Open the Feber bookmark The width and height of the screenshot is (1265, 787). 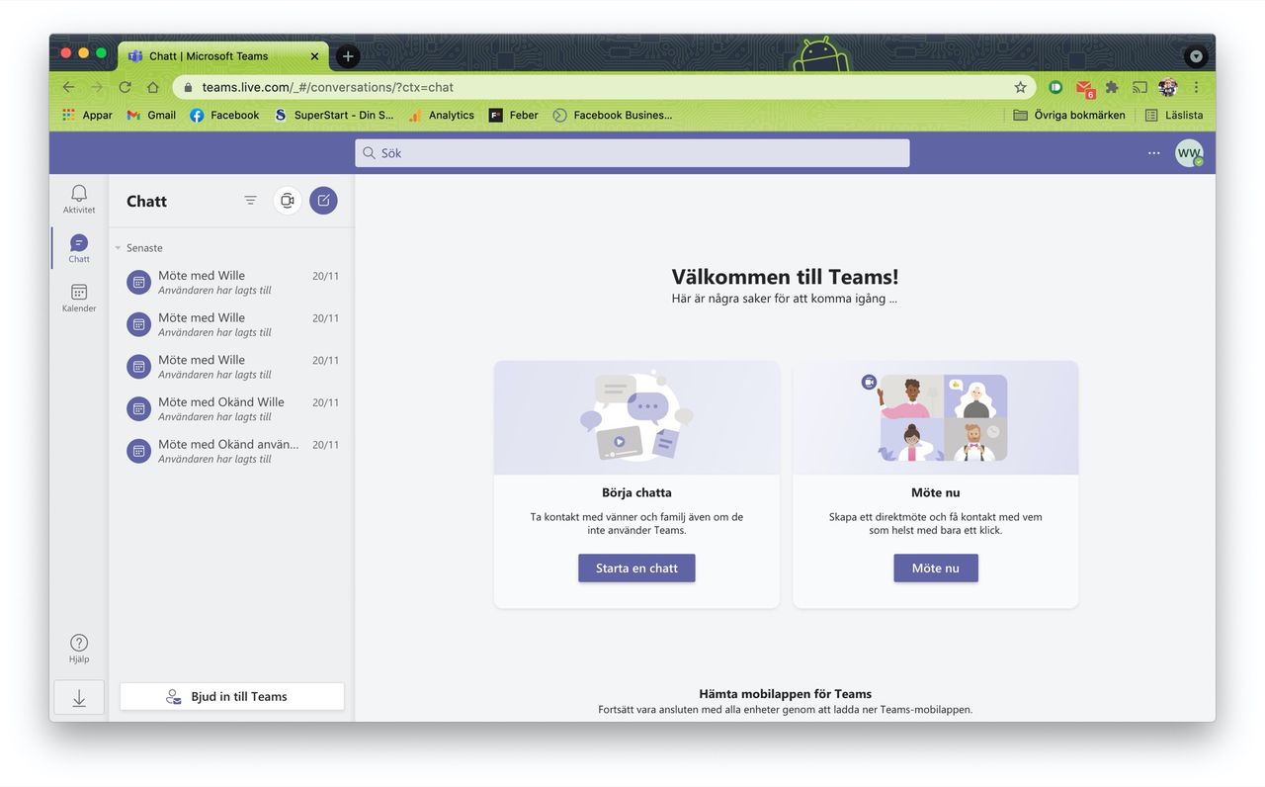(513, 116)
